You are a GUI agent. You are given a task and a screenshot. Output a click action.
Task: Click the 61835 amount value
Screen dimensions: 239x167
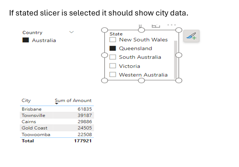click(x=85, y=109)
